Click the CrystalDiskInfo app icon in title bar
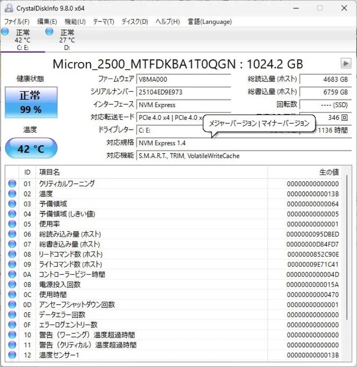Viewport: 357px width, 367px height. (x=9, y=8)
